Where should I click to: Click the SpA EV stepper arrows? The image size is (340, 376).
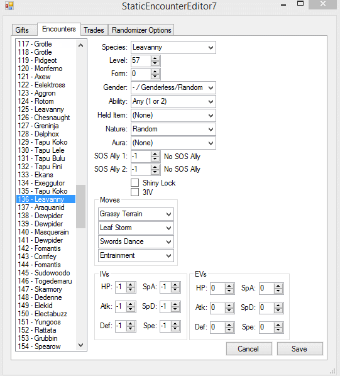[278, 288]
